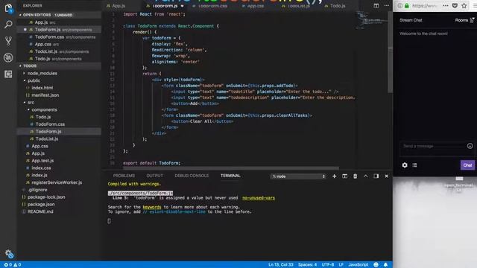The height and width of the screenshot is (268, 477).
Task: Open the Extensions view icon
Action: point(8,74)
